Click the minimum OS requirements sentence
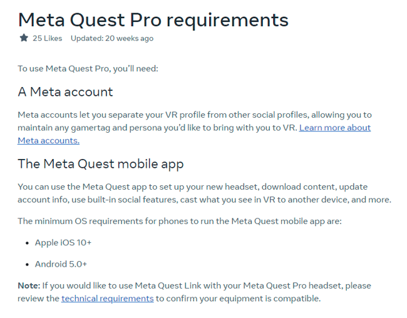The width and height of the screenshot is (407, 318). tap(180, 221)
